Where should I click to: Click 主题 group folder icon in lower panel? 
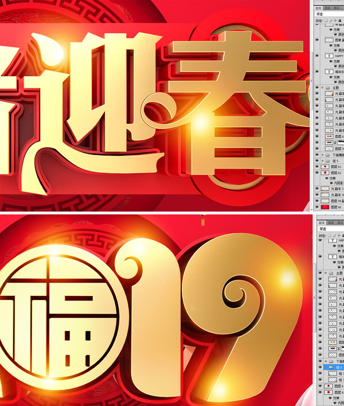331,273
